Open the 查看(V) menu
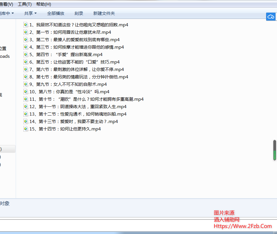The image size is (277, 234). [x=6, y=4]
